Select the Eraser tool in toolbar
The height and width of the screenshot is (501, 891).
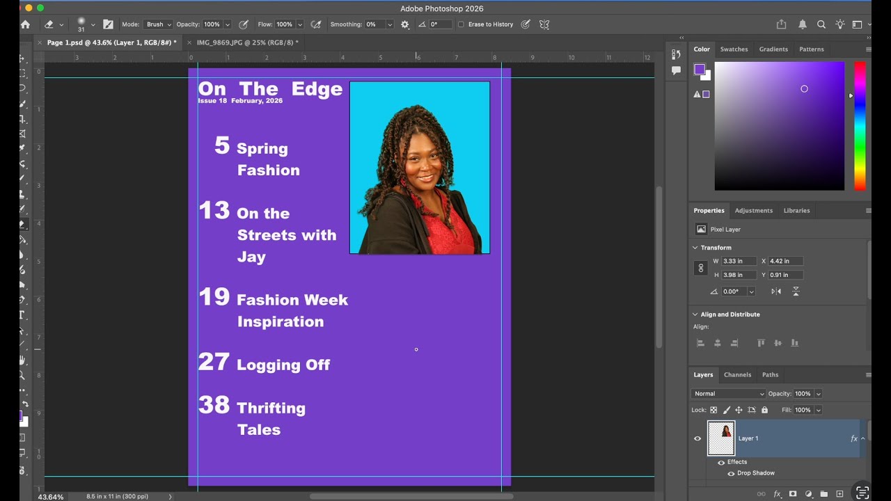pos(22,225)
